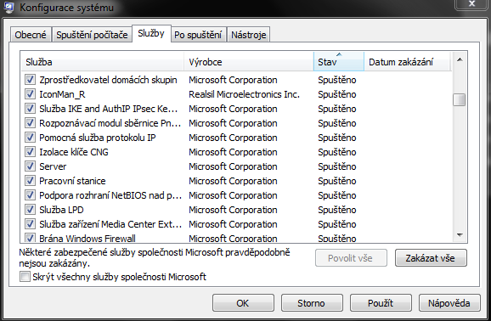Uncheck the IconMan_R service checkbox
Viewport: 491px width, 321px height.
[30, 94]
